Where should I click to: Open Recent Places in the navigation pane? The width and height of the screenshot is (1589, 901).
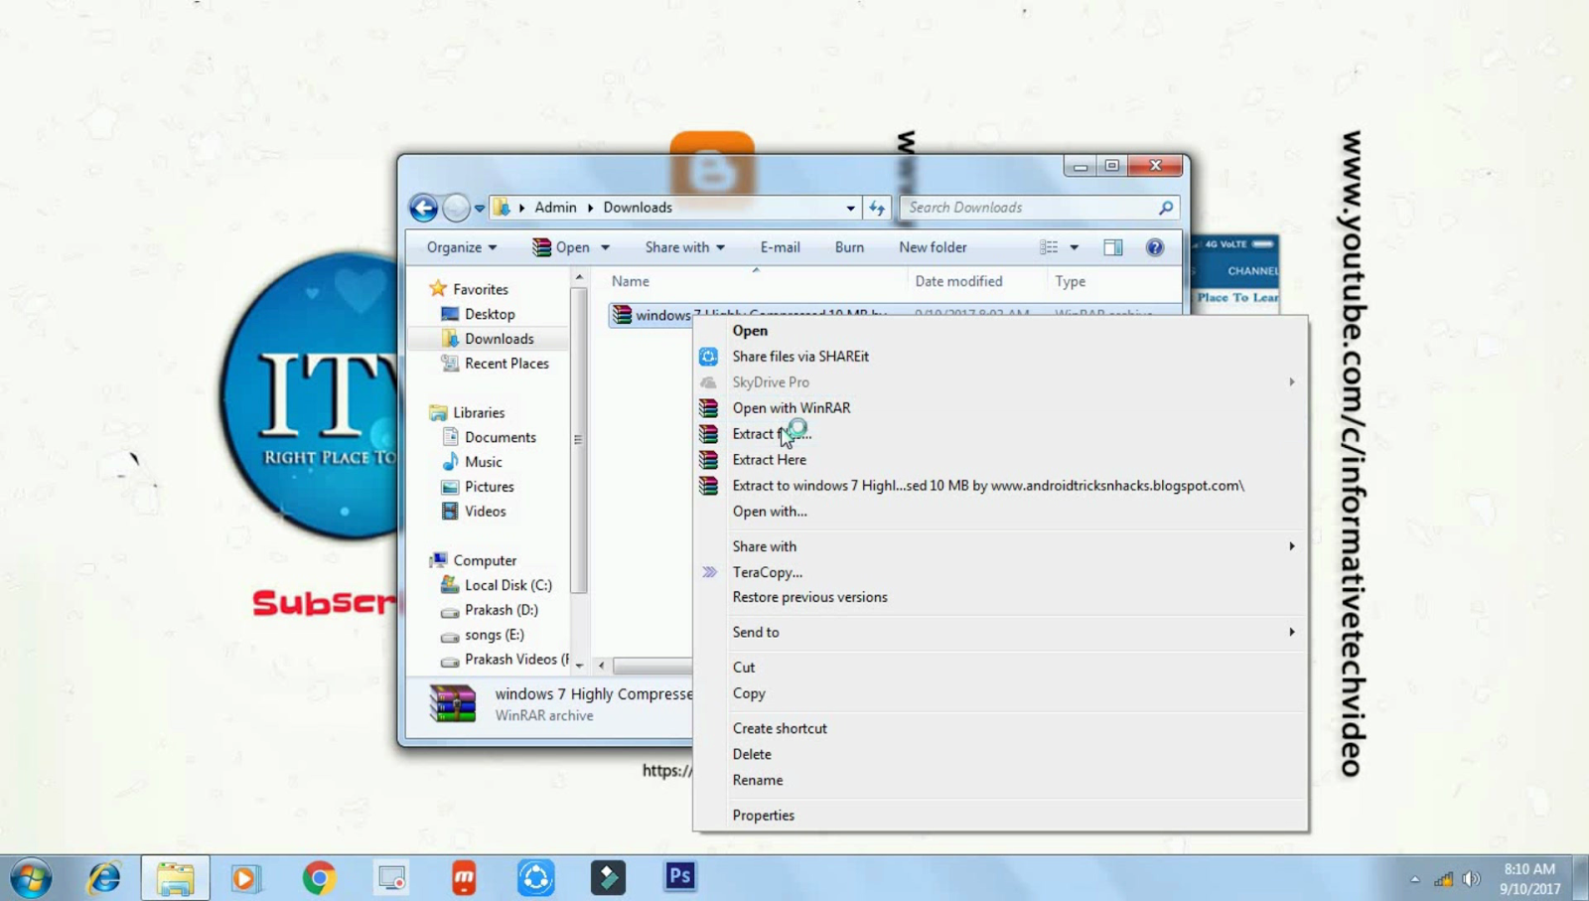coord(495,364)
